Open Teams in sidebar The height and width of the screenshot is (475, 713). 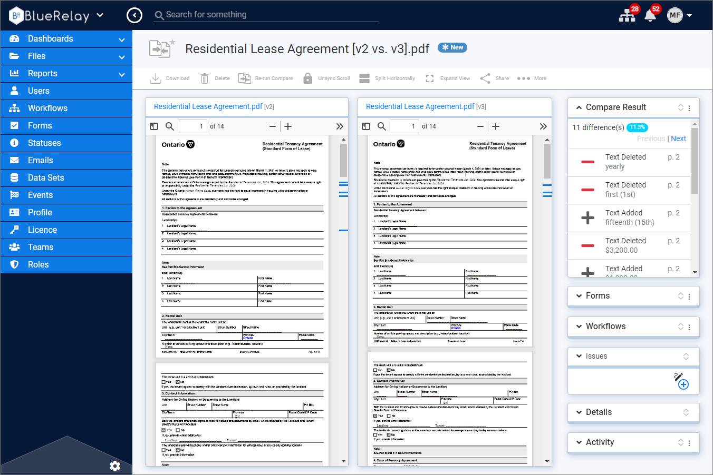point(66,248)
